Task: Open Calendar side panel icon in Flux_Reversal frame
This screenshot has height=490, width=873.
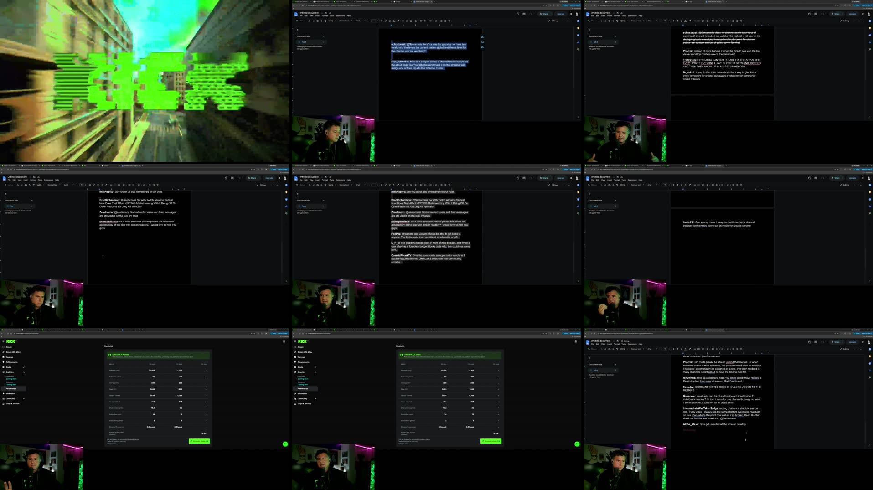Action: 578,21
